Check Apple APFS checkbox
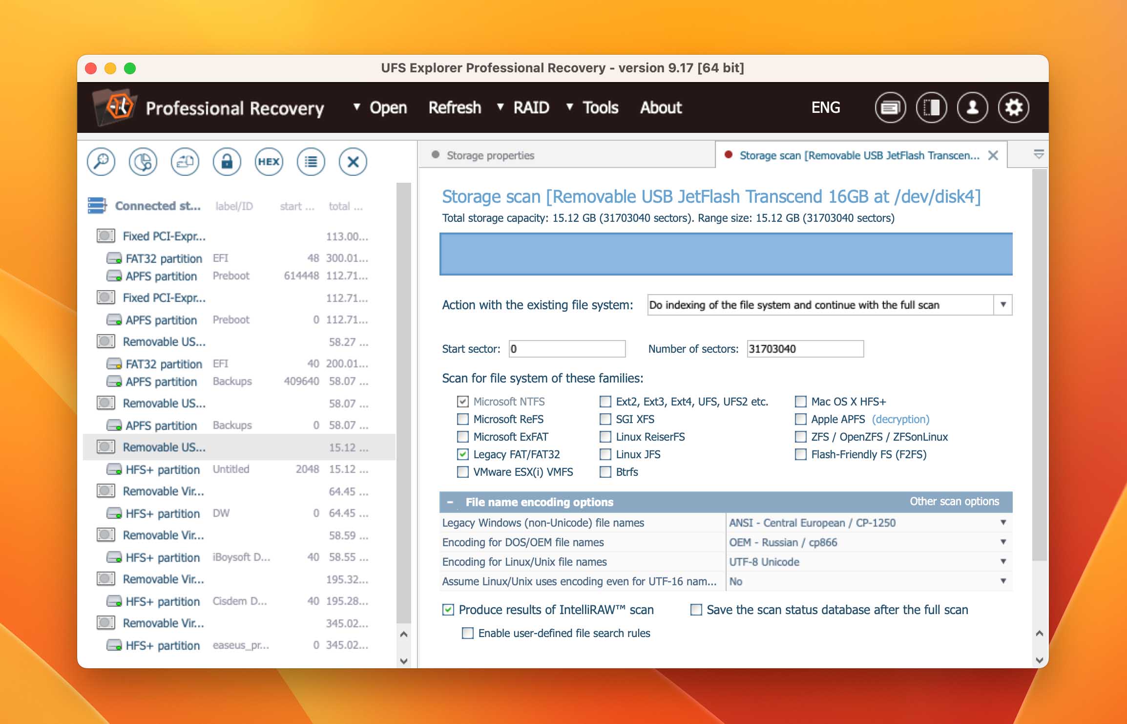The height and width of the screenshot is (724, 1127). coord(801,419)
